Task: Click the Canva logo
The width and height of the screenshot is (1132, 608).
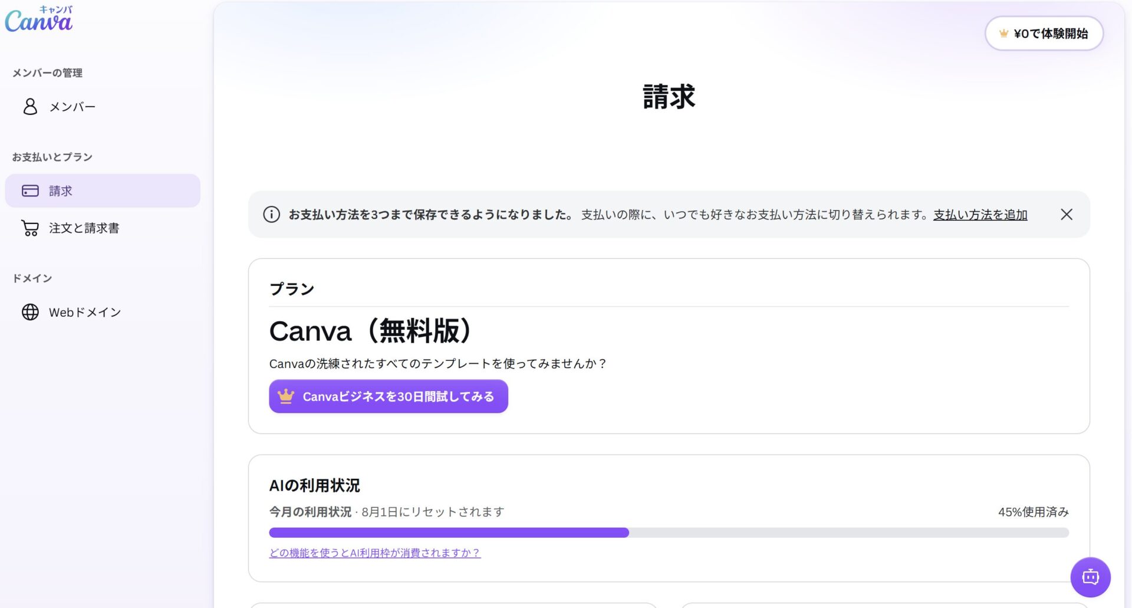Action: pos(39,19)
